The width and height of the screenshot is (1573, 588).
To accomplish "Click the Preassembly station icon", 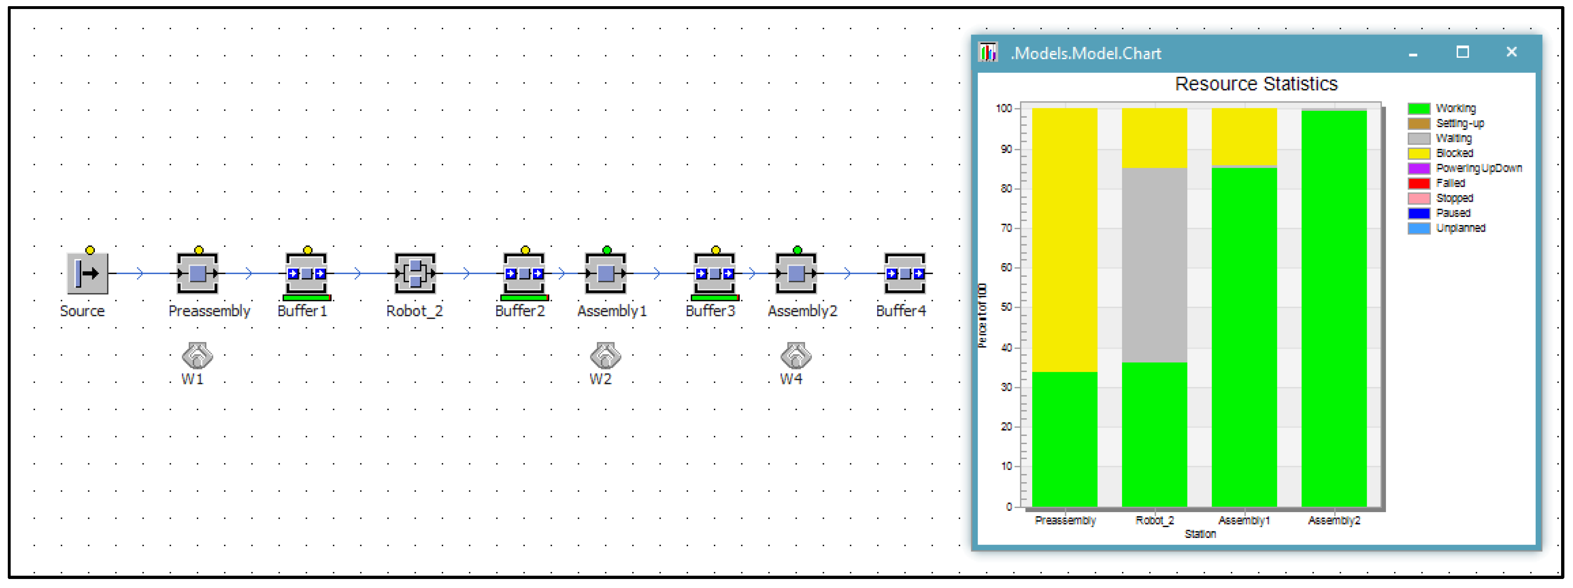I will click(197, 273).
